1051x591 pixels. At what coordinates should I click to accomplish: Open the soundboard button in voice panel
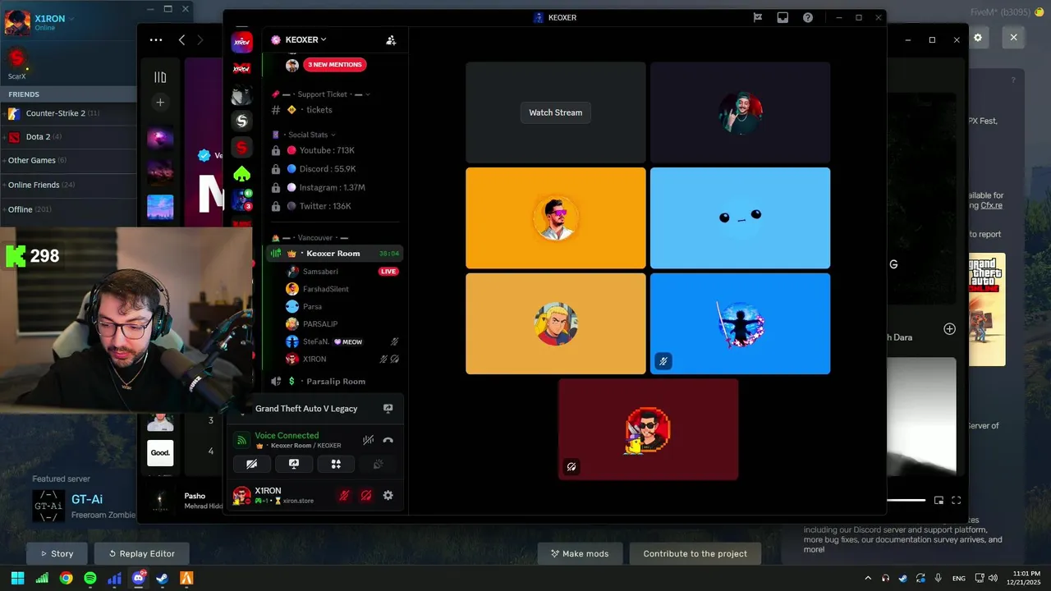pyautogui.click(x=378, y=464)
